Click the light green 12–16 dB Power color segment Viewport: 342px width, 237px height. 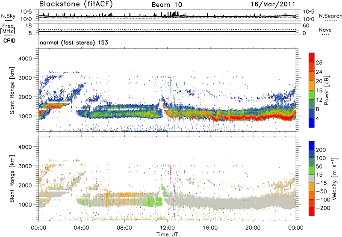point(312,95)
